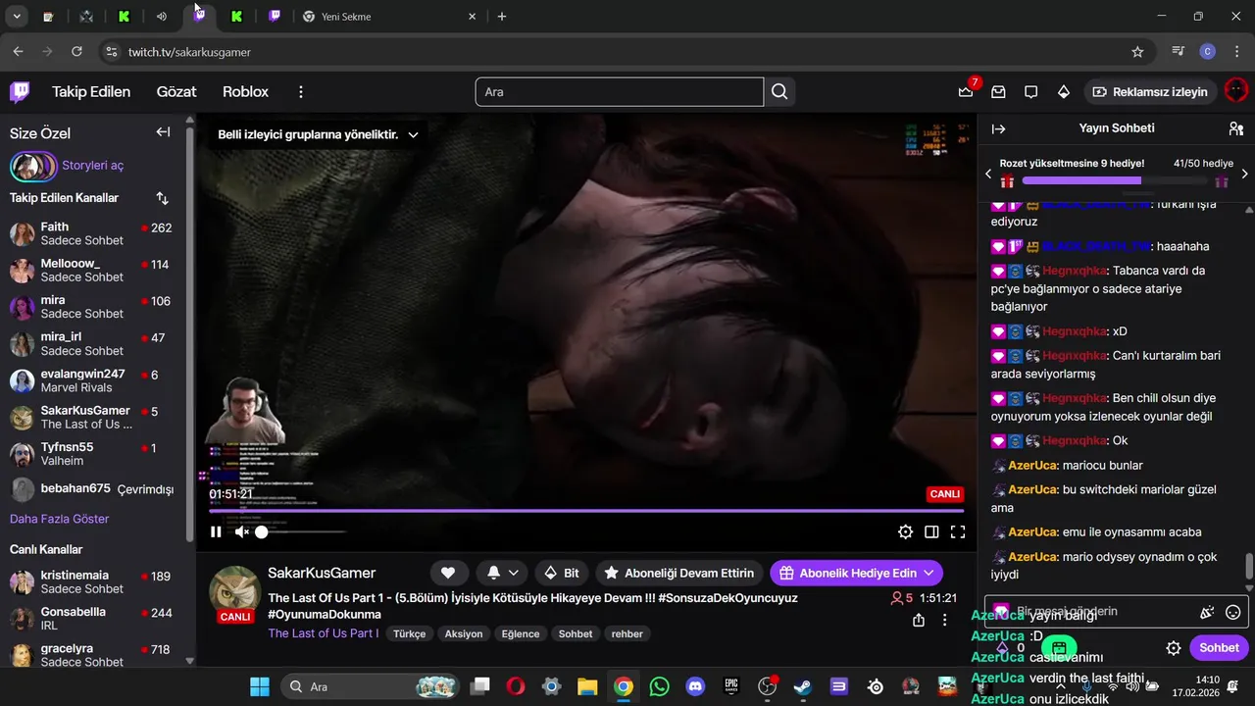Click the green channel points chest button

coord(1059,648)
